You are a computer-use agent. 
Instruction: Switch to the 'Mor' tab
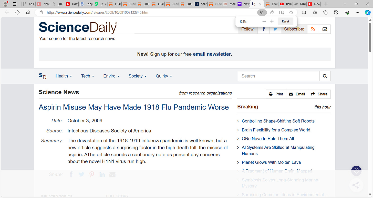pyautogui.click(x=229, y=4)
